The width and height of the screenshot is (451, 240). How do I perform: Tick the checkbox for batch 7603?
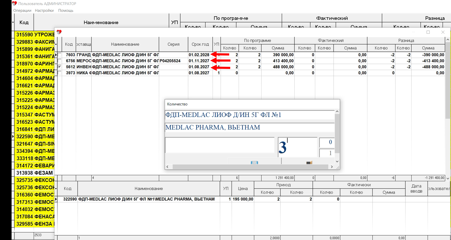60,55
